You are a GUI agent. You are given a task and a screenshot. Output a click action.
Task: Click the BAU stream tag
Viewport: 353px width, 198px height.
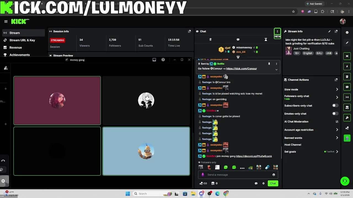pyautogui.click(x=319, y=53)
